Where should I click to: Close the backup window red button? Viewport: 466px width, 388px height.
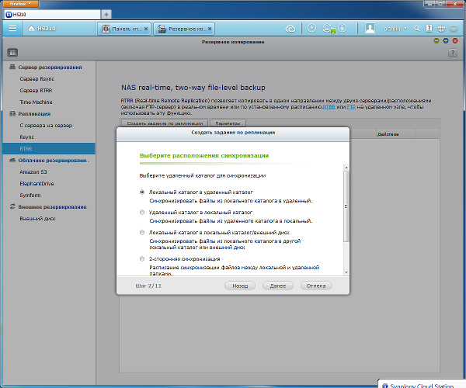[455, 41]
